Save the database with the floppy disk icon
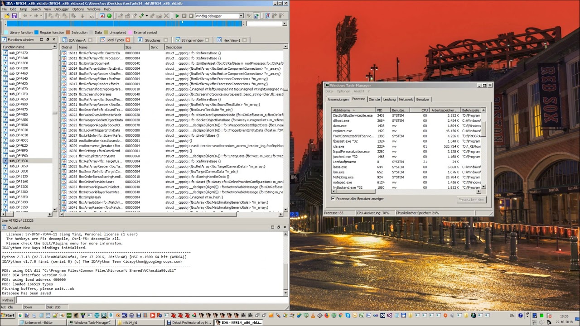Screen dimensions: 580x326 [14, 16]
